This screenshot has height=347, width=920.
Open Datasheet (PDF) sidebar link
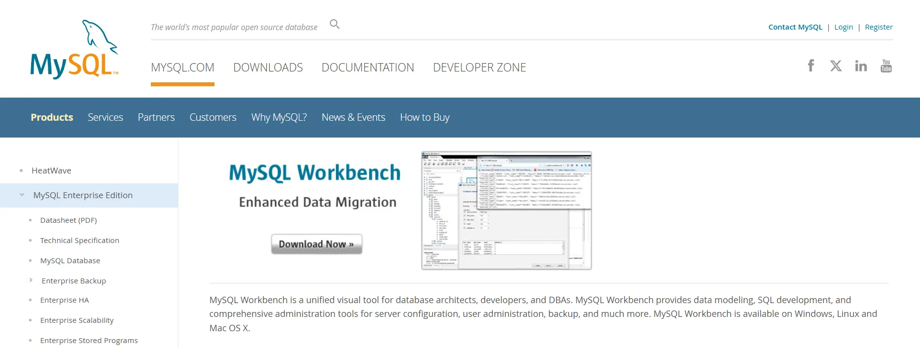[x=69, y=220]
